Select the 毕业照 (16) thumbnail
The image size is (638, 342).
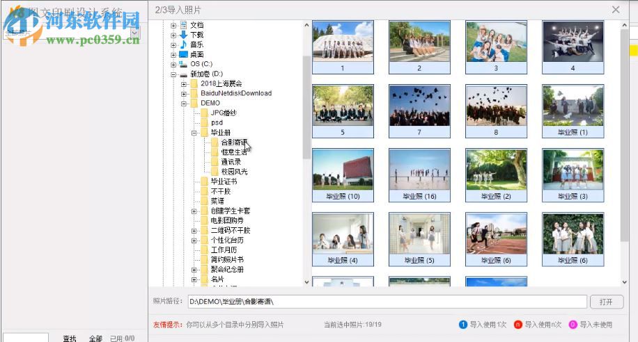pos(419,175)
